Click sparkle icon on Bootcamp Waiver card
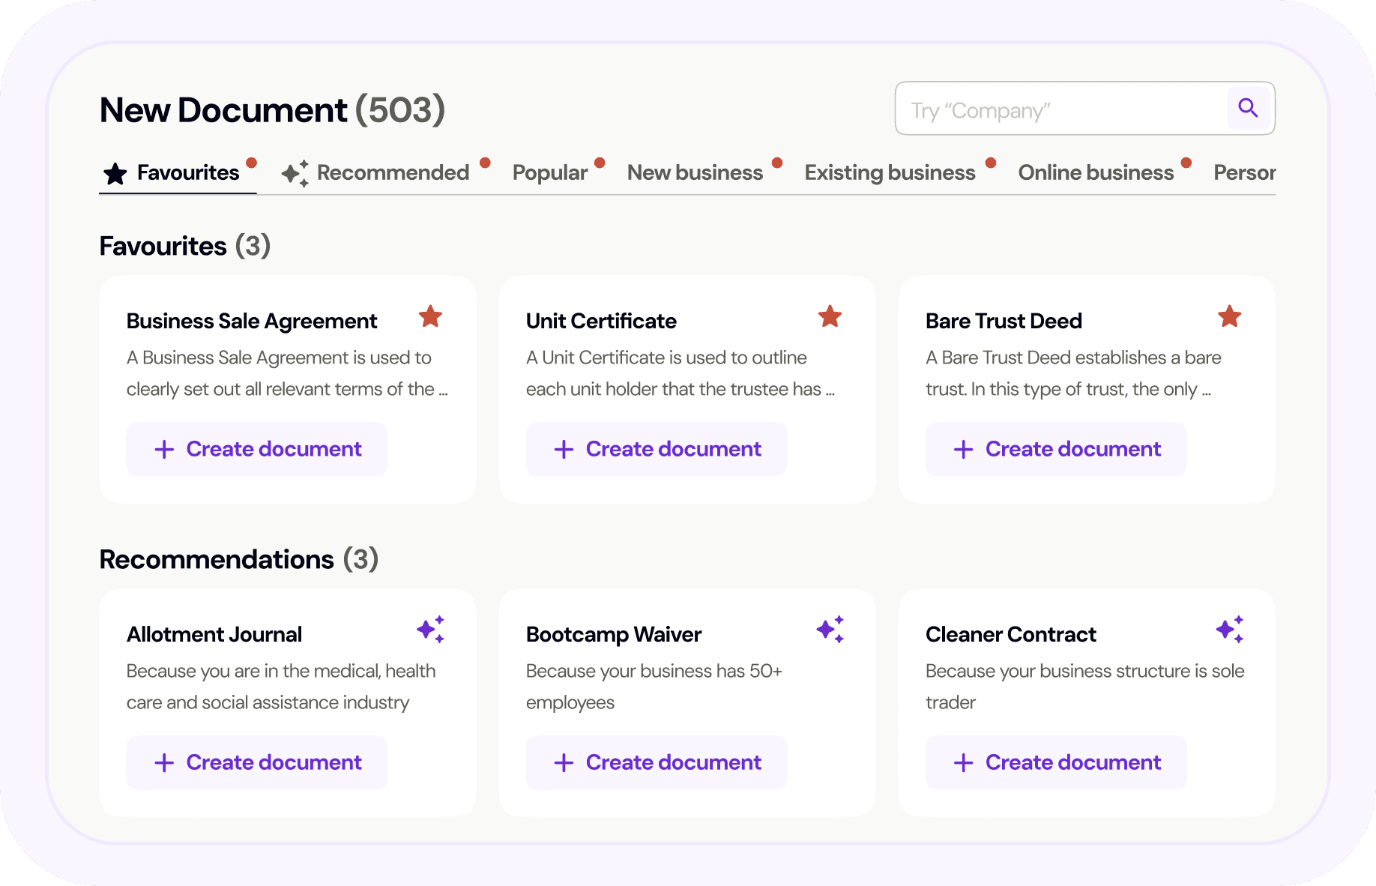The image size is (1376, 886). click(x=830, y=630)
